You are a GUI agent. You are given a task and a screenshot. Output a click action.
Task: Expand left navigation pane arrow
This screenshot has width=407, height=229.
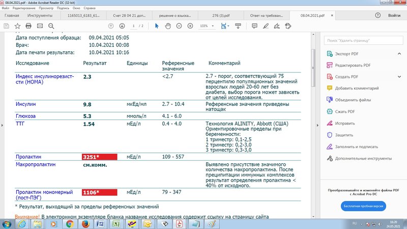(x=2, y=125)
